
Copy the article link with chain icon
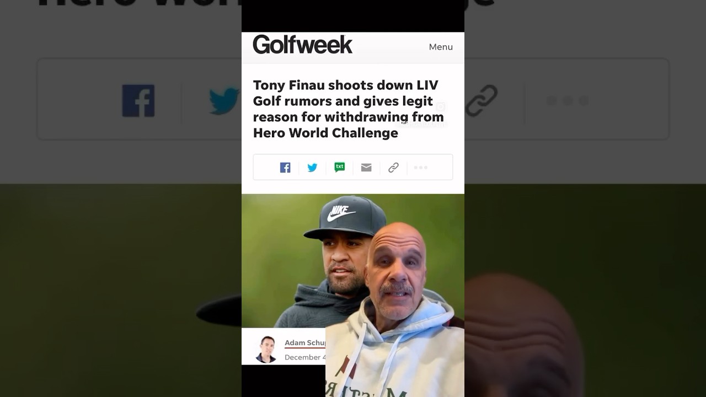click(x=393, y=168)
